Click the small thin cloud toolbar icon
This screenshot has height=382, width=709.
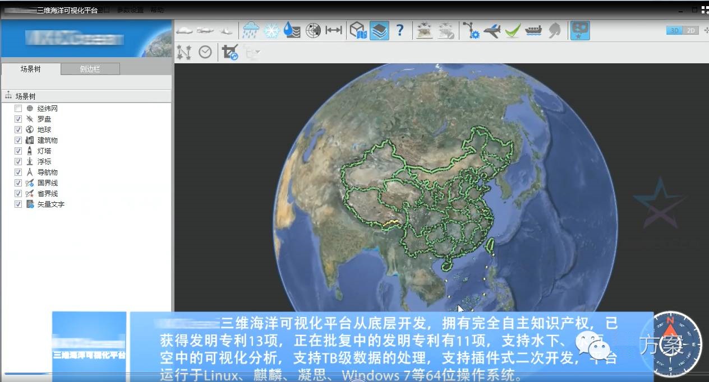[x=225, y=30]
